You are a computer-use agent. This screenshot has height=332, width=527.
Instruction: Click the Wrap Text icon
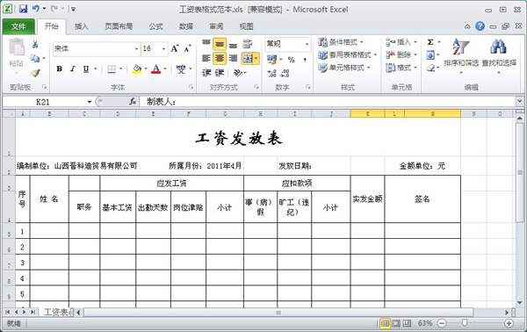pyautogui.click(x=248, y=44)
